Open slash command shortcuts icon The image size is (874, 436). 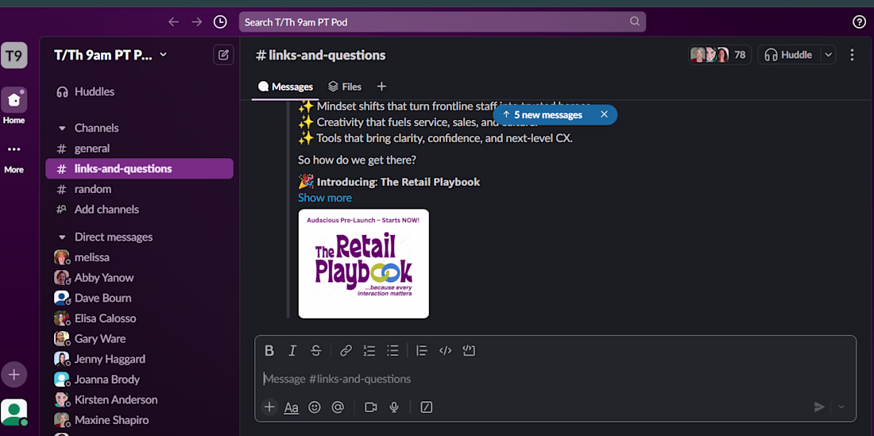[x=427, y=407]
